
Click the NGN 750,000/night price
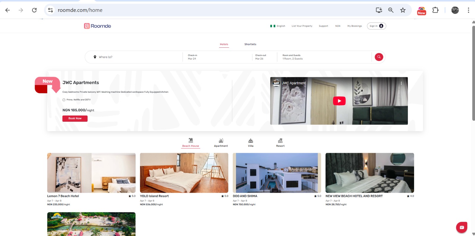(x=244, y=204)
